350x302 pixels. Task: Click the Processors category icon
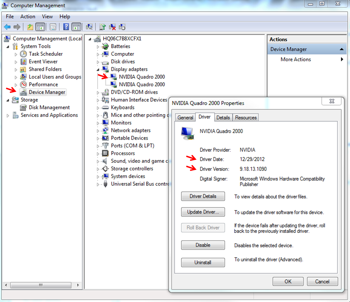105,153
